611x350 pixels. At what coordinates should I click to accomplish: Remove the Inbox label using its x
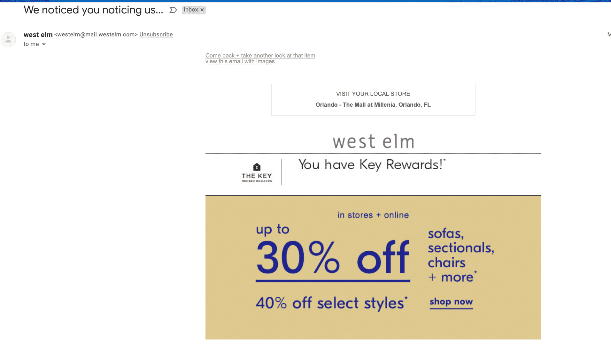202,10
